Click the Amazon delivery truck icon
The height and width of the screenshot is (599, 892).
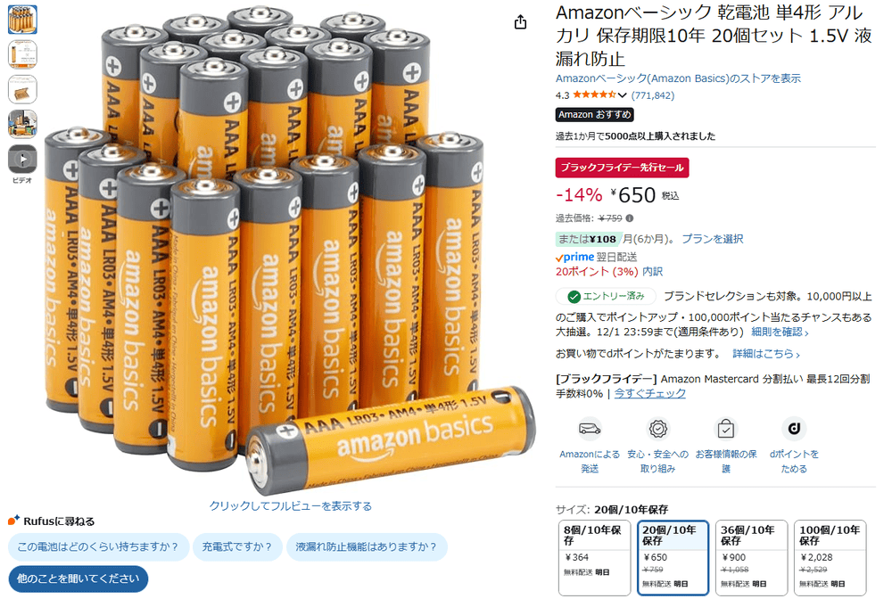(x=590, y=429)
